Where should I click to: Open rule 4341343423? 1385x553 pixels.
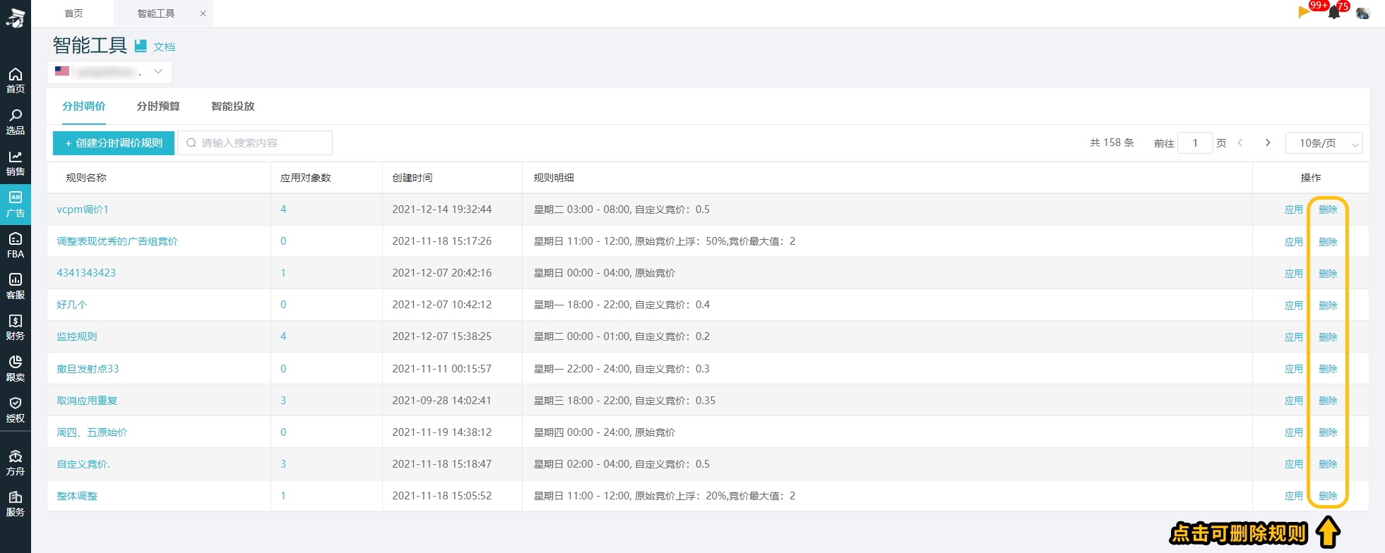[x=86, y=273]
